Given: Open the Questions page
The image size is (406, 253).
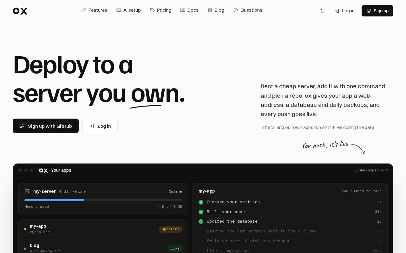Looking at the screenshot, I should [x=248, y=10].
